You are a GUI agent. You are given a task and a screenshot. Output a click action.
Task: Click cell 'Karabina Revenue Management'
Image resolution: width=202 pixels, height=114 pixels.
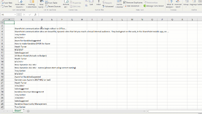pyautogui.click(x=29, y=92)
